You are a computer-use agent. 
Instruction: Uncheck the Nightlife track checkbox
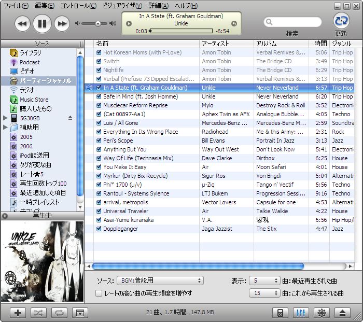point(99,70)
